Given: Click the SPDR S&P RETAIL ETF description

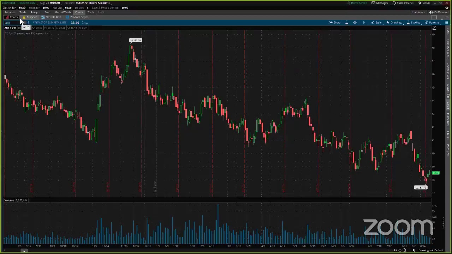Looking at the screenshot, I should [49, 23].
